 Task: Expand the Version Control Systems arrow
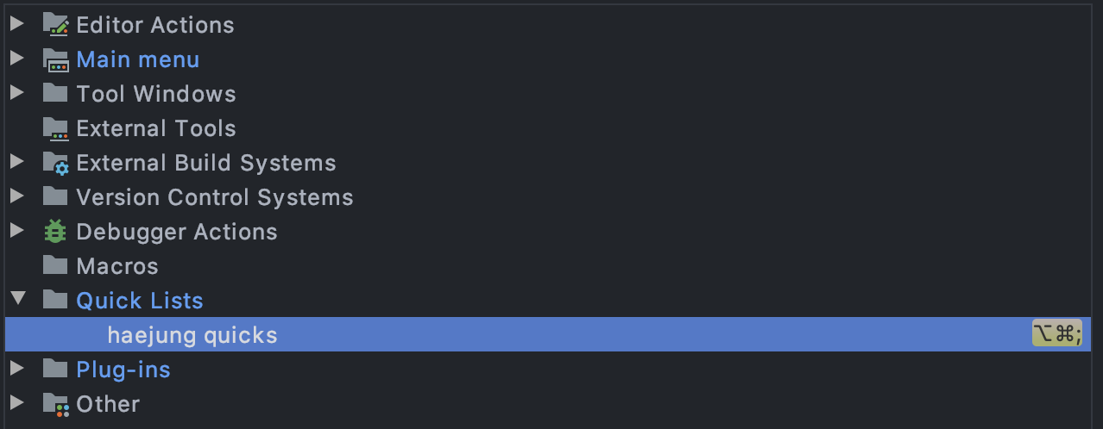[16, 196]
